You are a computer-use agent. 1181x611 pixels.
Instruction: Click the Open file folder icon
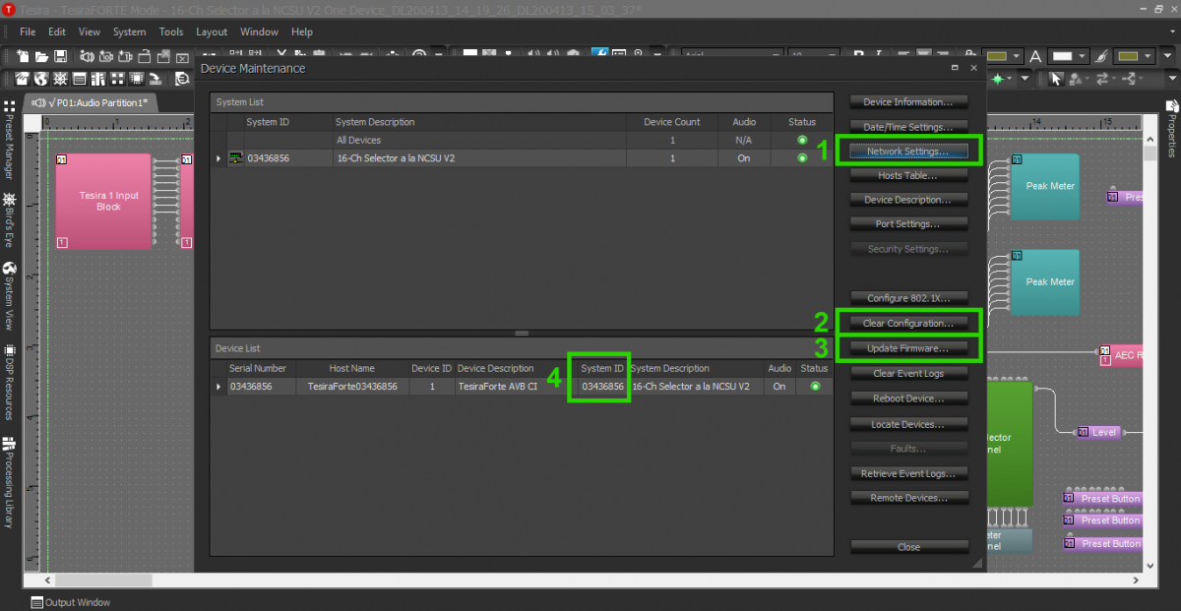(x=41, y=56)
